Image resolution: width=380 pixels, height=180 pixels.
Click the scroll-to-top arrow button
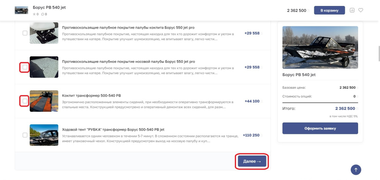click(x=356, y=170)
